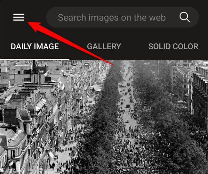This screenshot has width=208, height=174.
Task: Open the hamburger menu
Action: [x=19, y=17]
